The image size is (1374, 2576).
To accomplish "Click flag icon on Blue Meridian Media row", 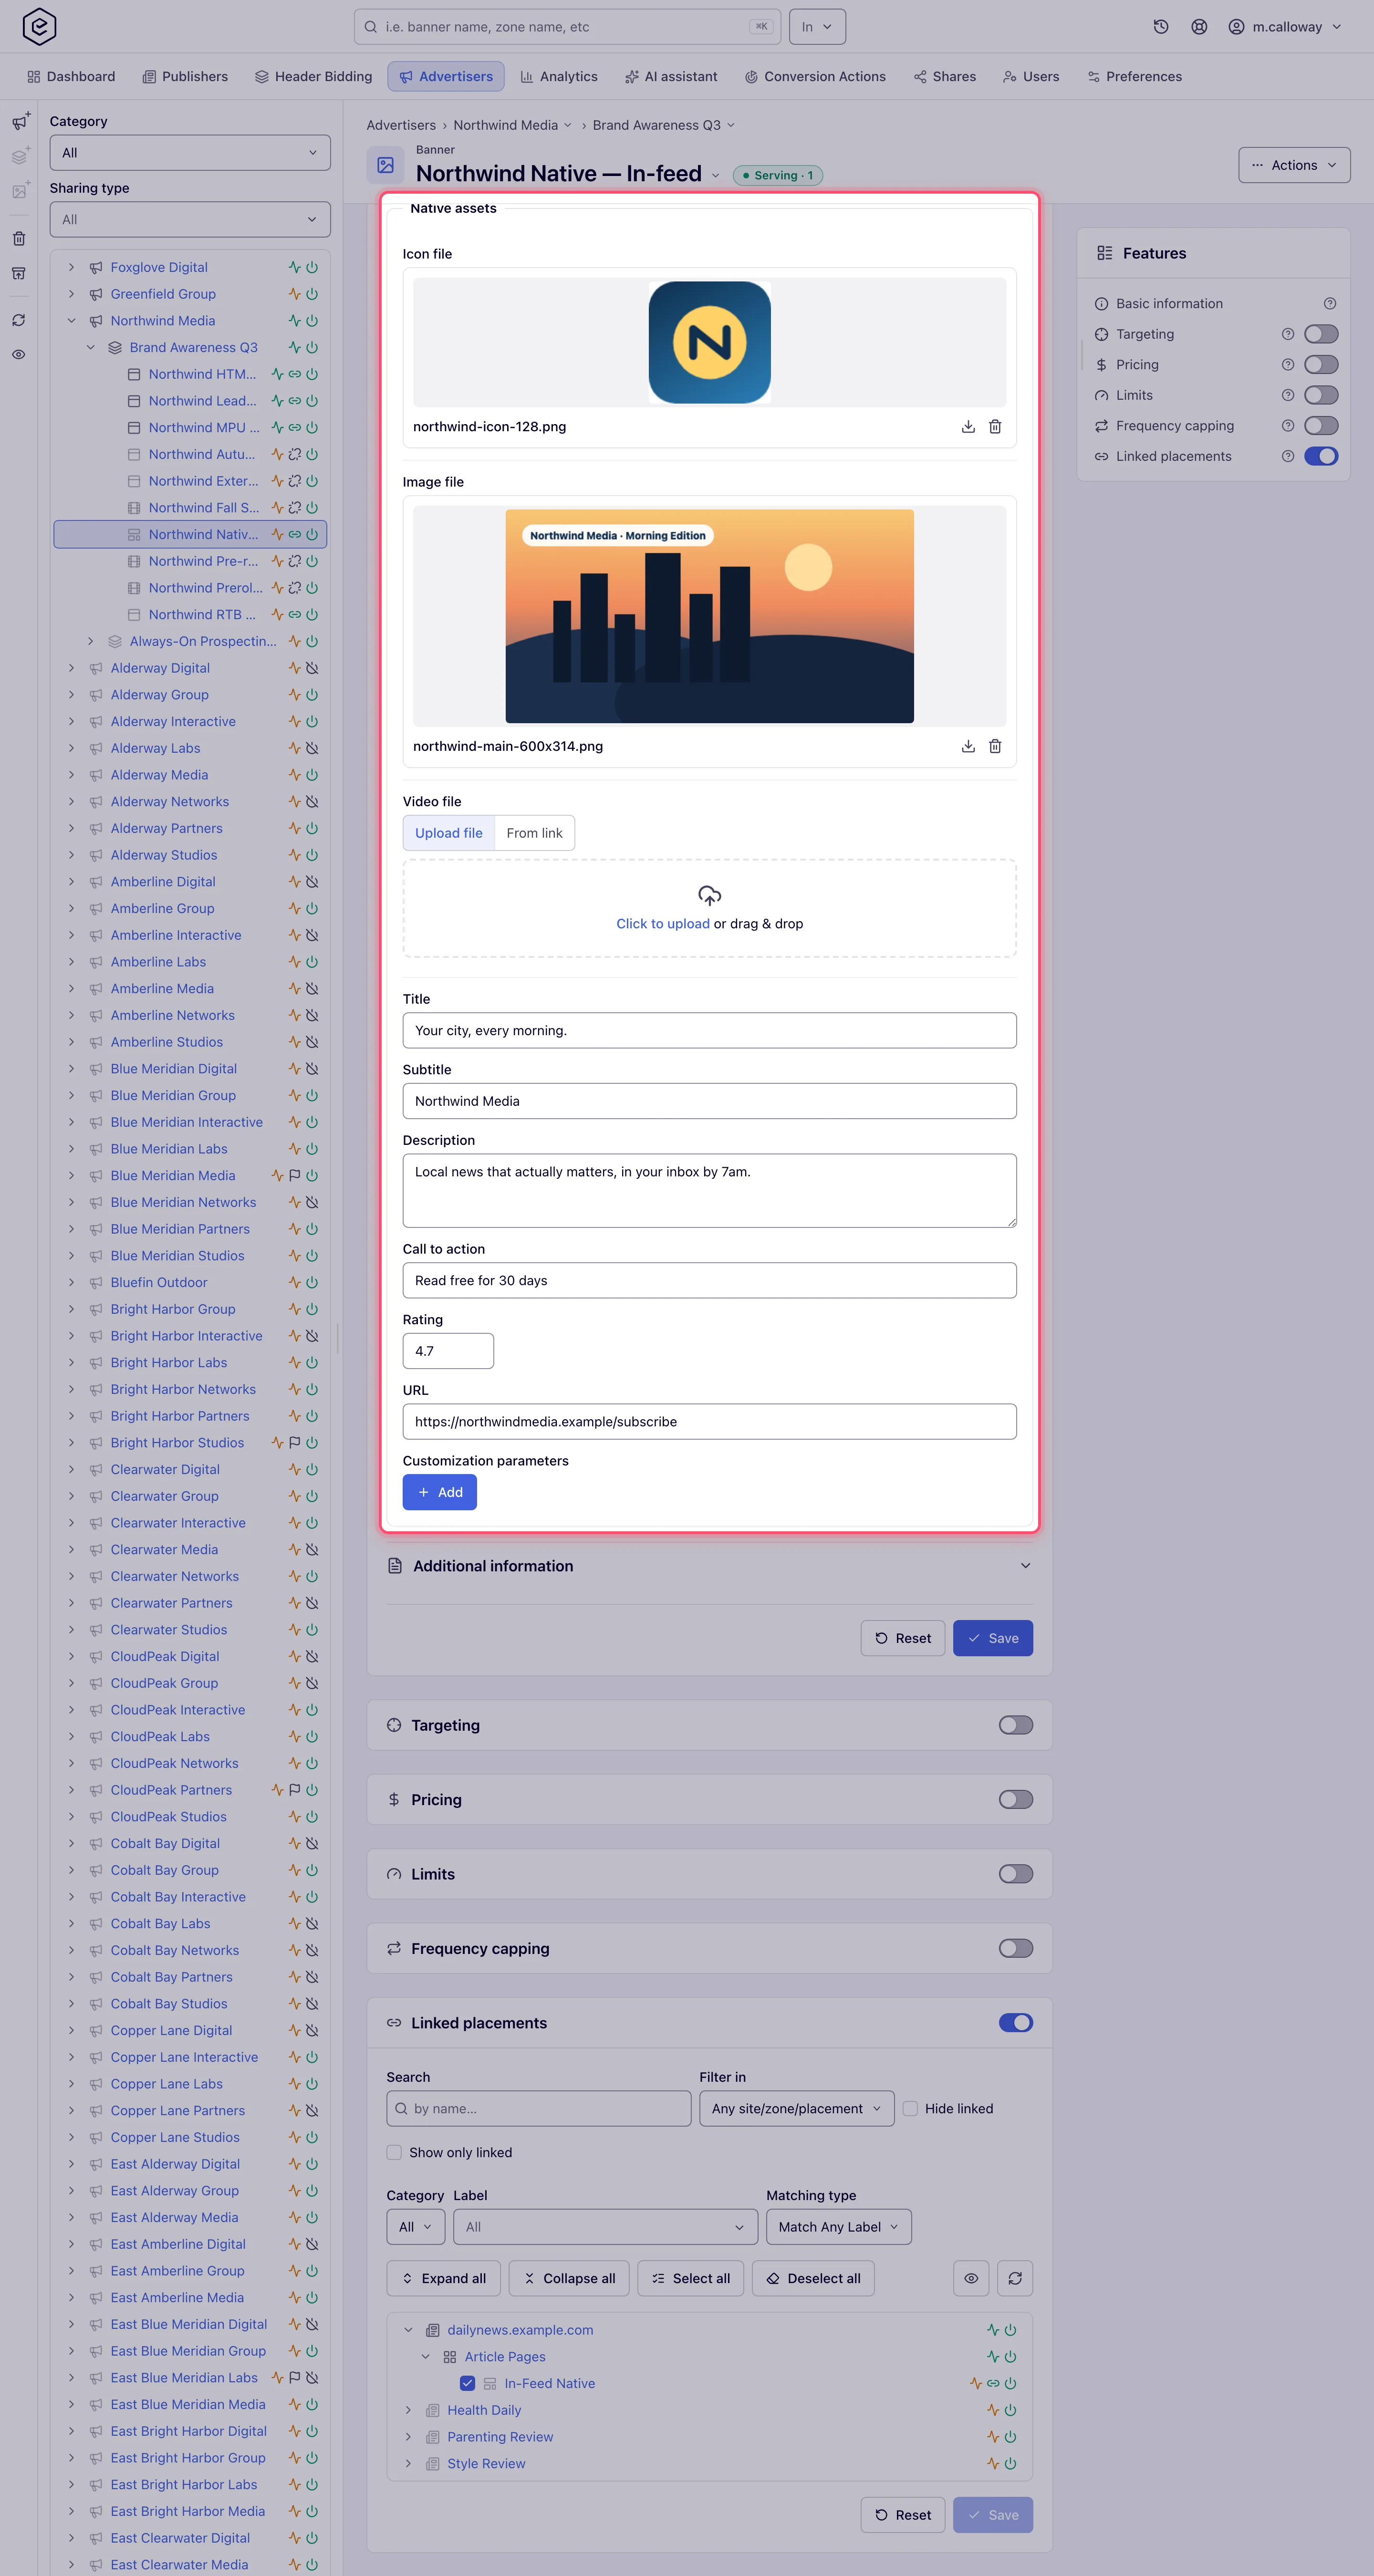I will (x=295, y=1176).
